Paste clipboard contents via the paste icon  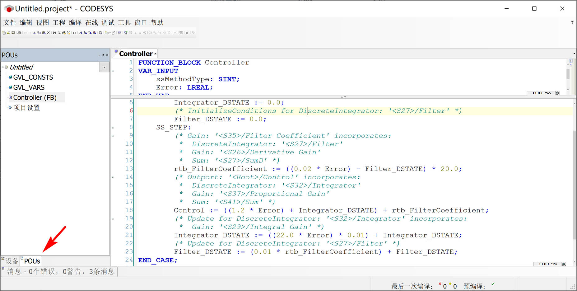44,32
